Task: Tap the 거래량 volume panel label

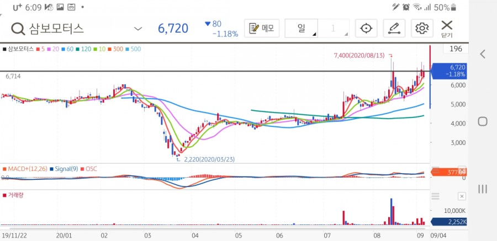Action: click(13, 195)
